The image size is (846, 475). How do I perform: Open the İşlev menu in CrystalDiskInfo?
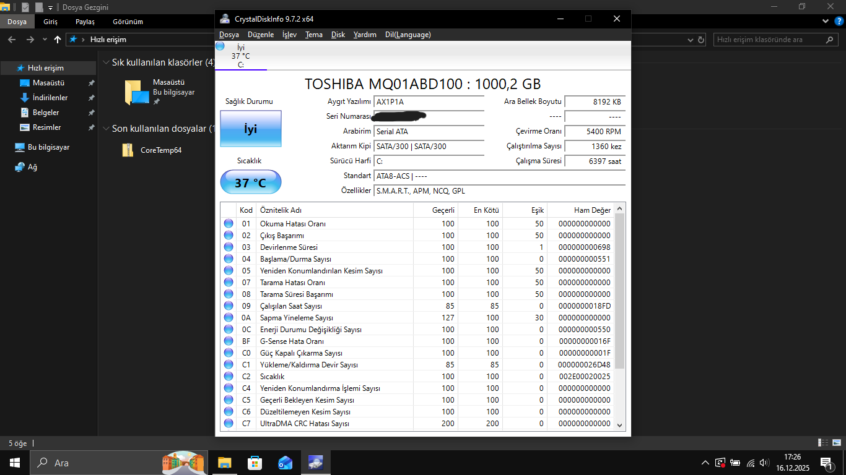pos(289,35)
